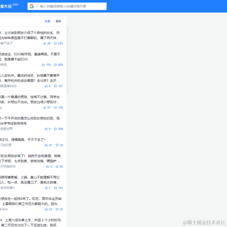
Task: Open the post about 在一起快6年了
Action: coord(31,201)
